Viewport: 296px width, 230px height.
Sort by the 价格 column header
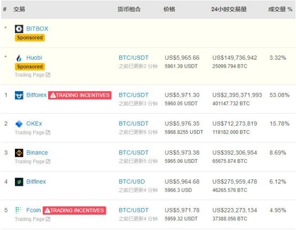[x=169, y=9]
